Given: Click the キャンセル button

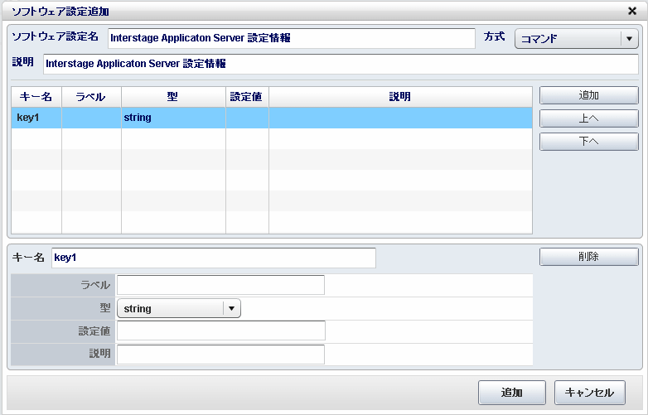Looking at the screenshot, I should coord(590,393).
